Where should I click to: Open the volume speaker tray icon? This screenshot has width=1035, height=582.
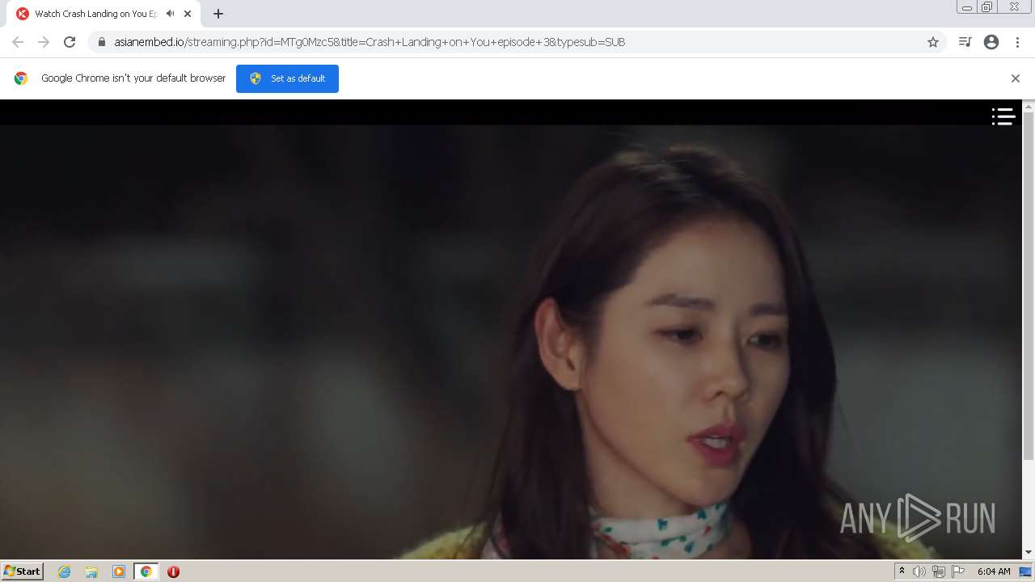coord(919,571)
